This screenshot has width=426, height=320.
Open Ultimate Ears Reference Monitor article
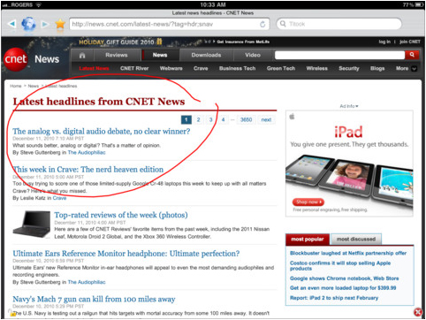point(126,254)
